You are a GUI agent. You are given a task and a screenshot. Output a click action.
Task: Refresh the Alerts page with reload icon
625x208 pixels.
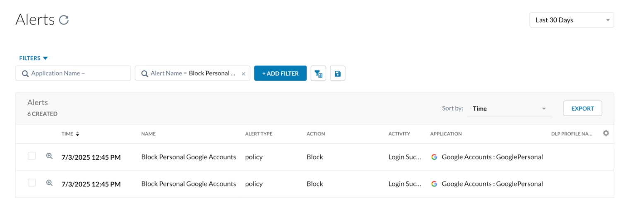tap(64, 20)
